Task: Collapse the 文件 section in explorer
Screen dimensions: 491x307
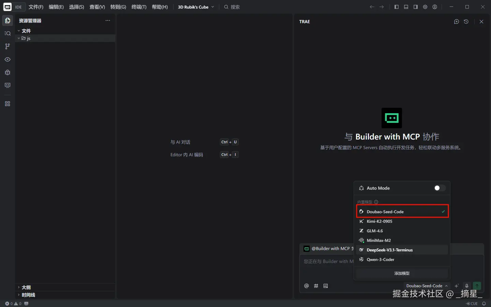Action: pos(65,31)
